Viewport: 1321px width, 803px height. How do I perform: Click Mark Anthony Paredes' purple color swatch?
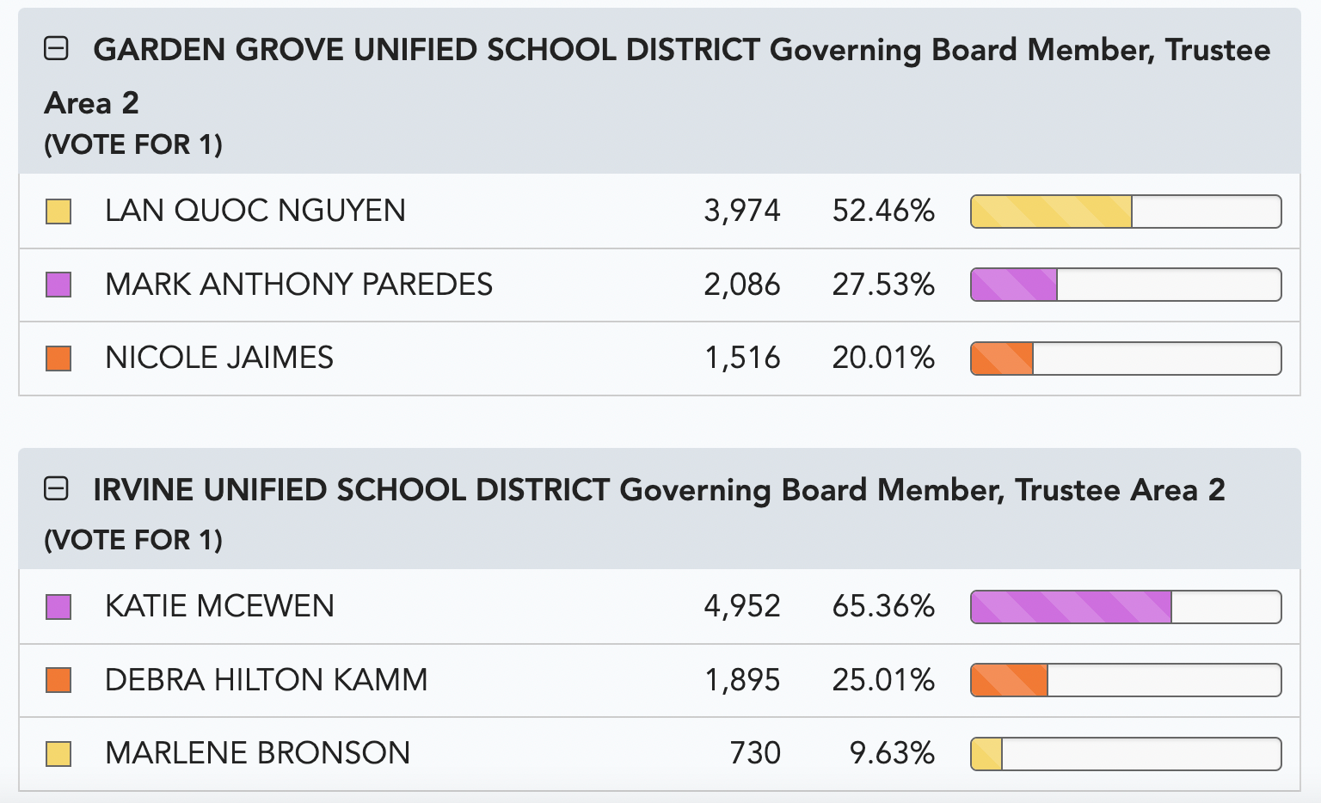pos(58,285)
